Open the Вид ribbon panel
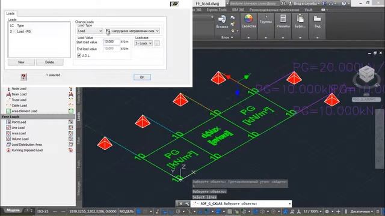Image resolution: width=385 pixels, height=216 pixels. (x=317, y=21)
